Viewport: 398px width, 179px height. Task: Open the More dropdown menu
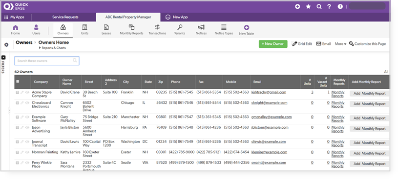tap(340, 44)
